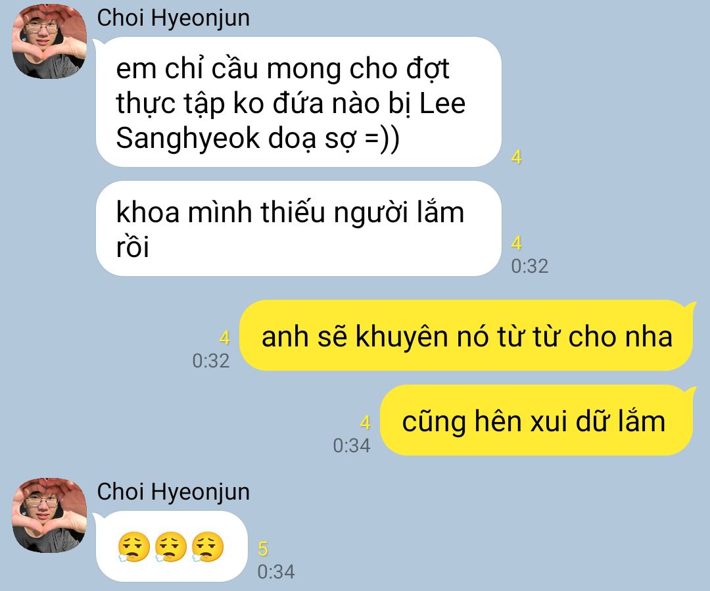Tap the top Choi Hyeonjun sender name
The image size is (710, 591).
click(x=174, y=19)
